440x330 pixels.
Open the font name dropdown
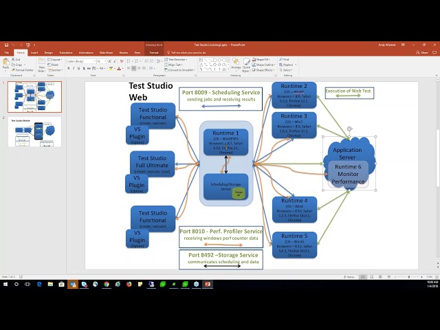point(94,61)
